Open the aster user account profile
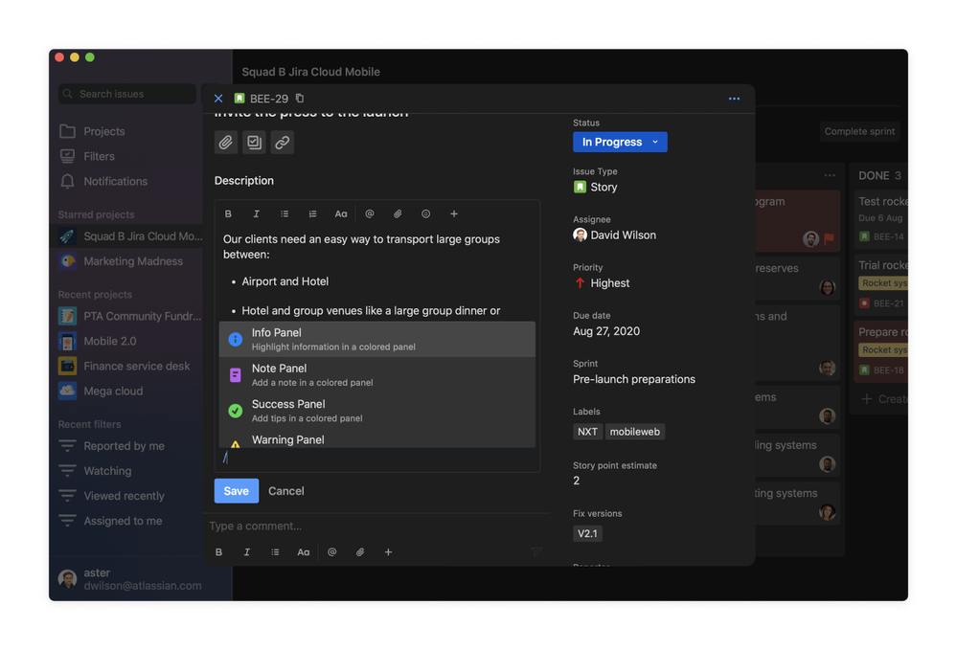 (130, 578)
